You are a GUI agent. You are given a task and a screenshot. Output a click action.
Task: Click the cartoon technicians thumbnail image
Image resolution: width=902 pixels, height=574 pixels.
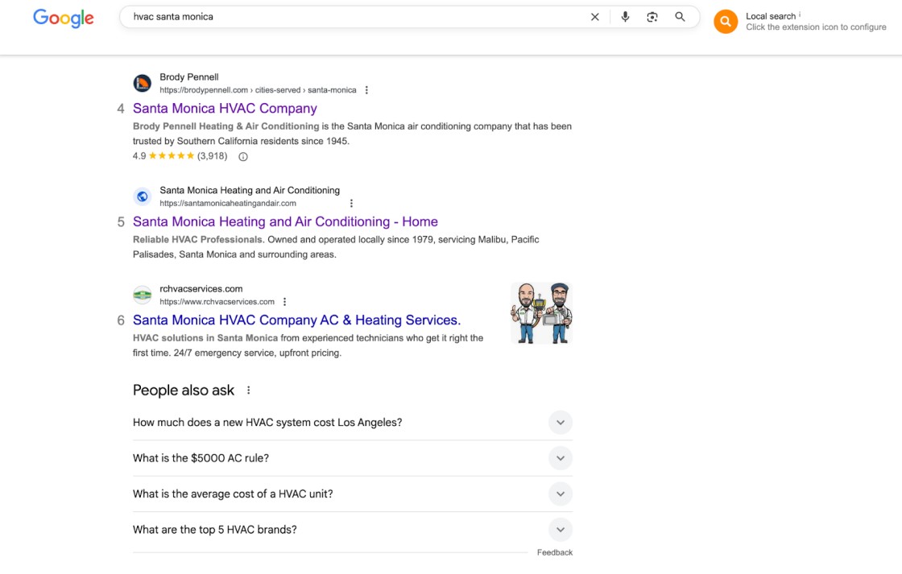tap(541, 313)
